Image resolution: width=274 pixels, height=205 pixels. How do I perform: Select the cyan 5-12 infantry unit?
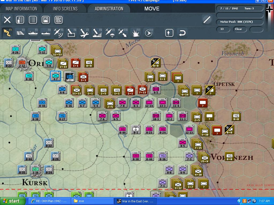pos(42,49)
